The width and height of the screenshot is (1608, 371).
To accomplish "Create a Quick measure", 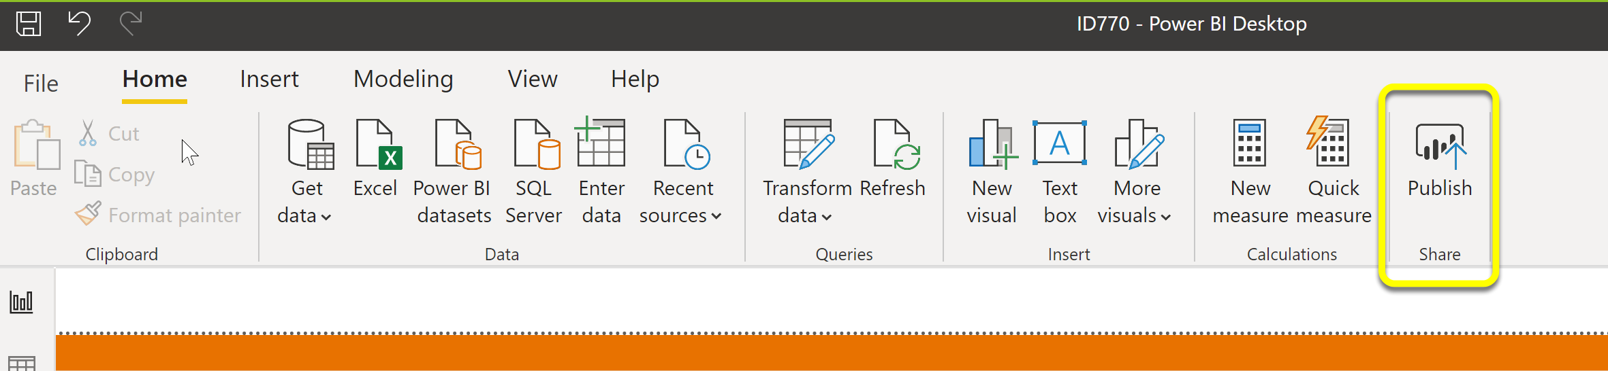I will pyautogui.click(x=1327, y=141).
